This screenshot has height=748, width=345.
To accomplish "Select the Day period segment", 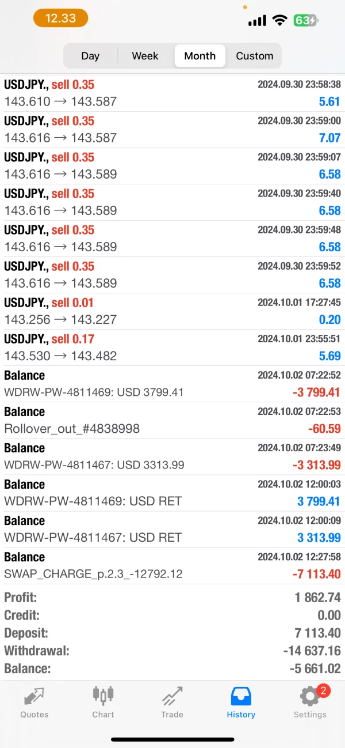I will click(x=90, y=56).
